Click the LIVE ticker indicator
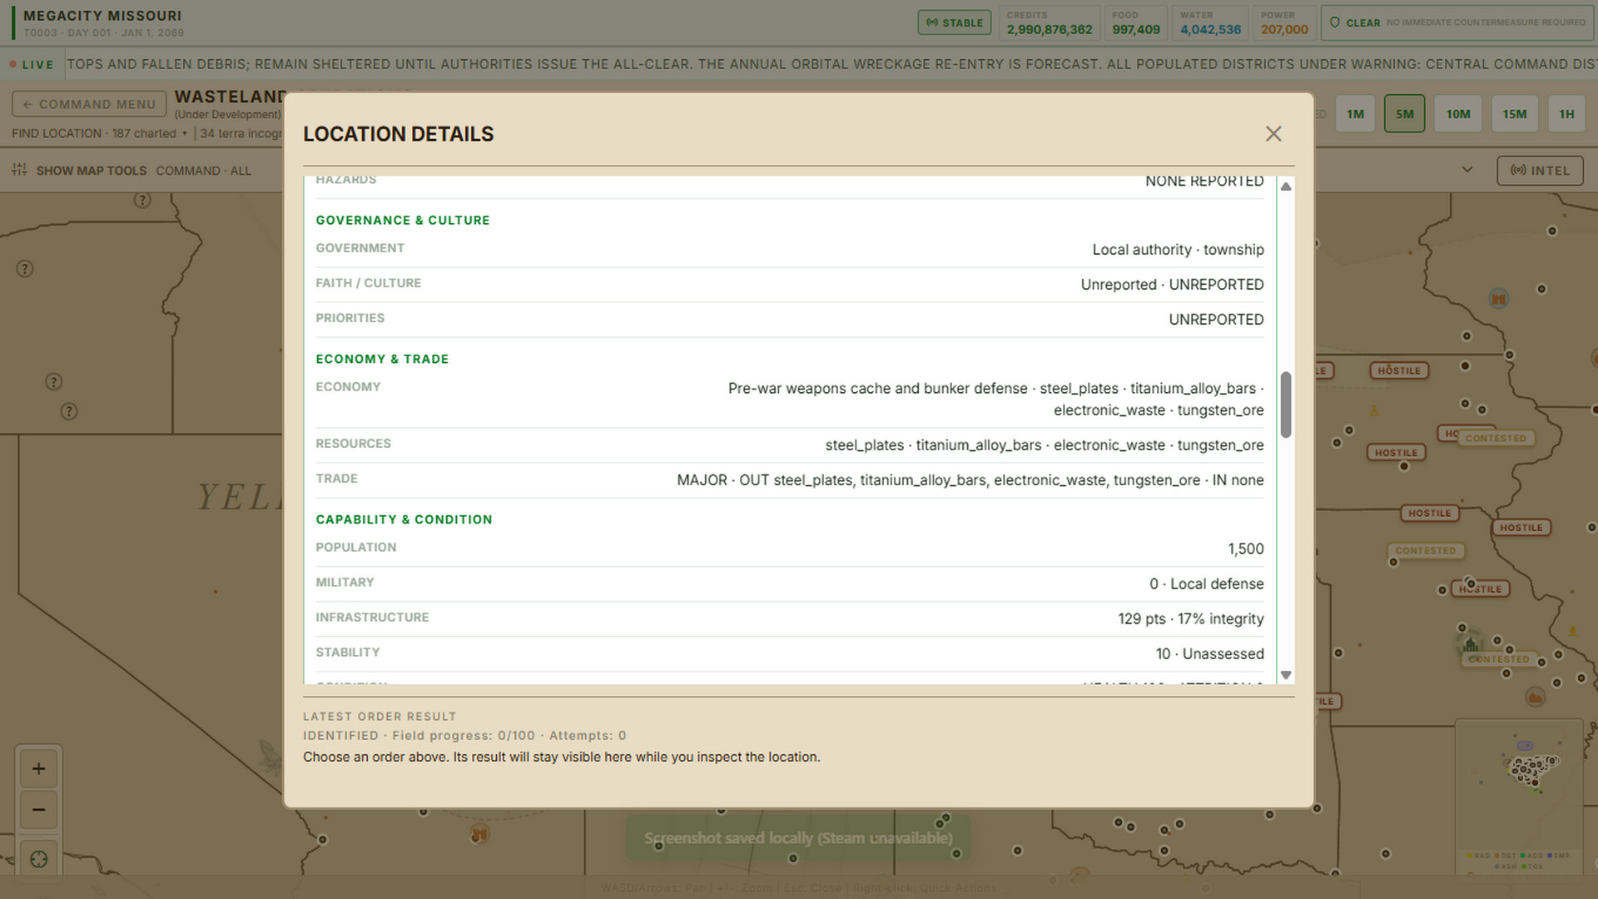Image resolution: width=1598 pixels, height=899 pixels. coord(32,64)
